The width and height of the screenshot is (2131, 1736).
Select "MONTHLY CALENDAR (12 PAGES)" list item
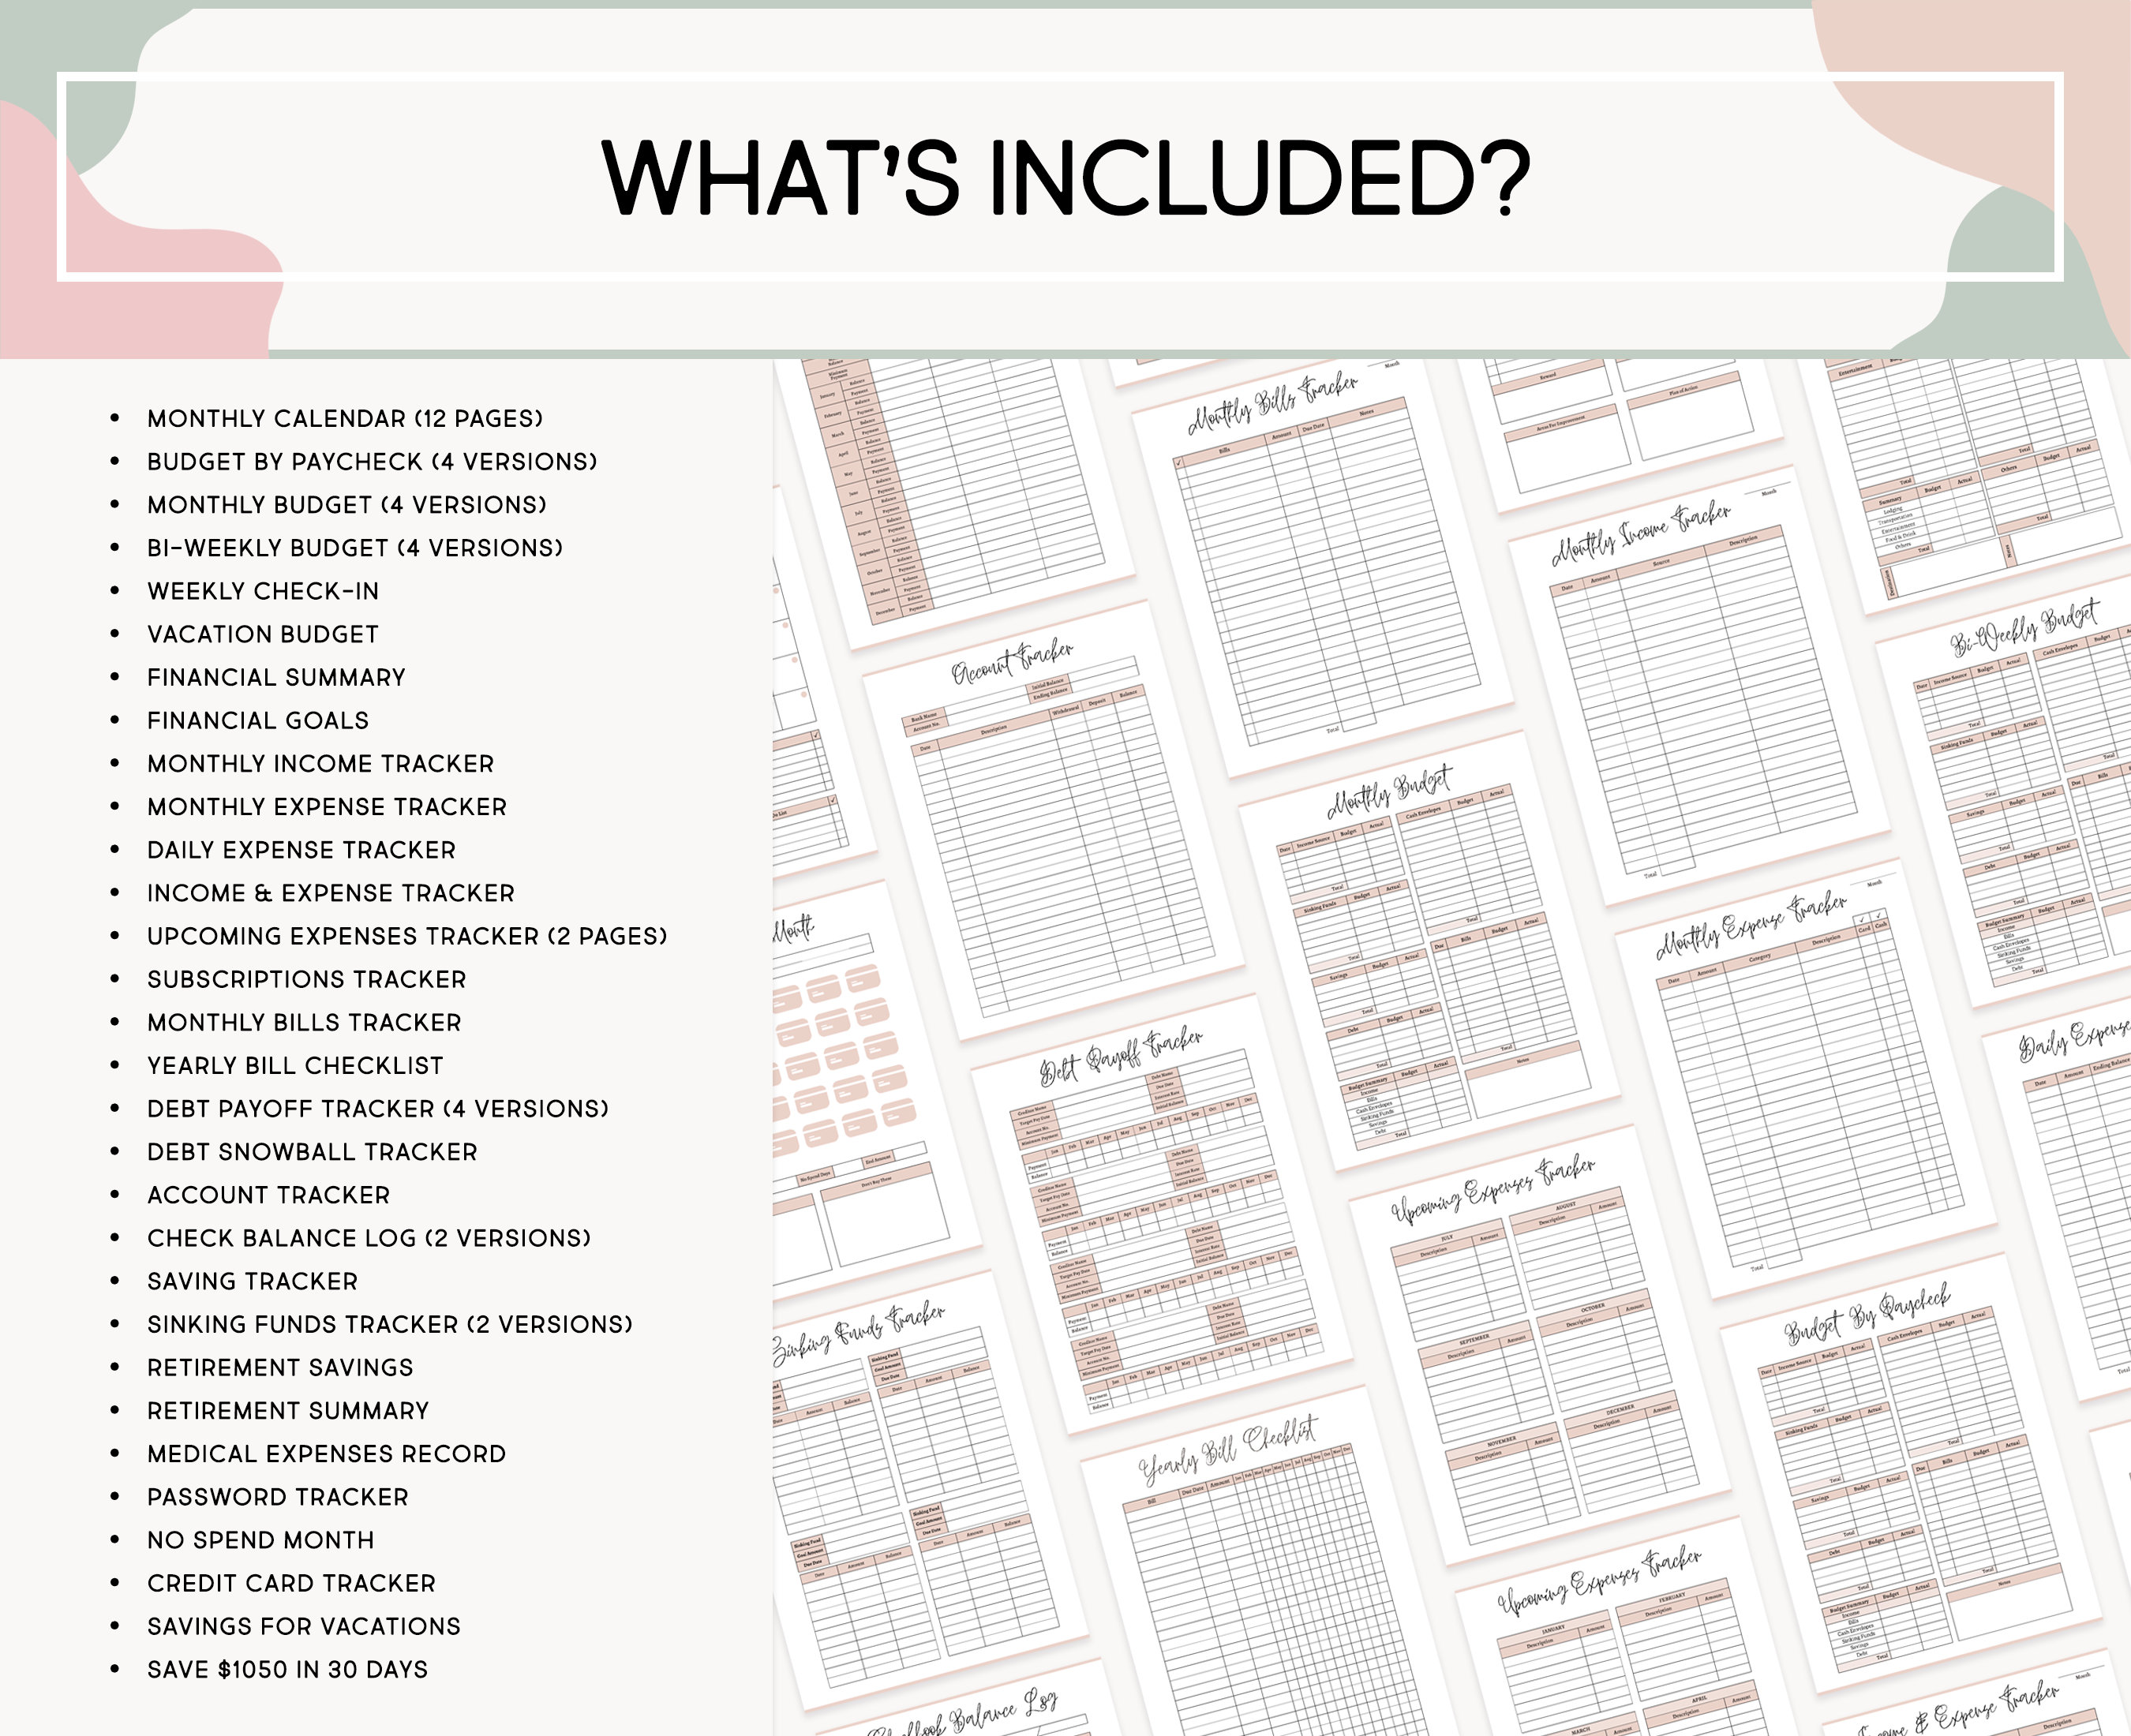tap(345, 419)
